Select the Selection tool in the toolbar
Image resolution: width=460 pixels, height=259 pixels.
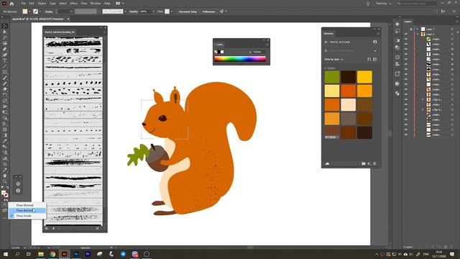pyautogui.click(x=5, y=26)
